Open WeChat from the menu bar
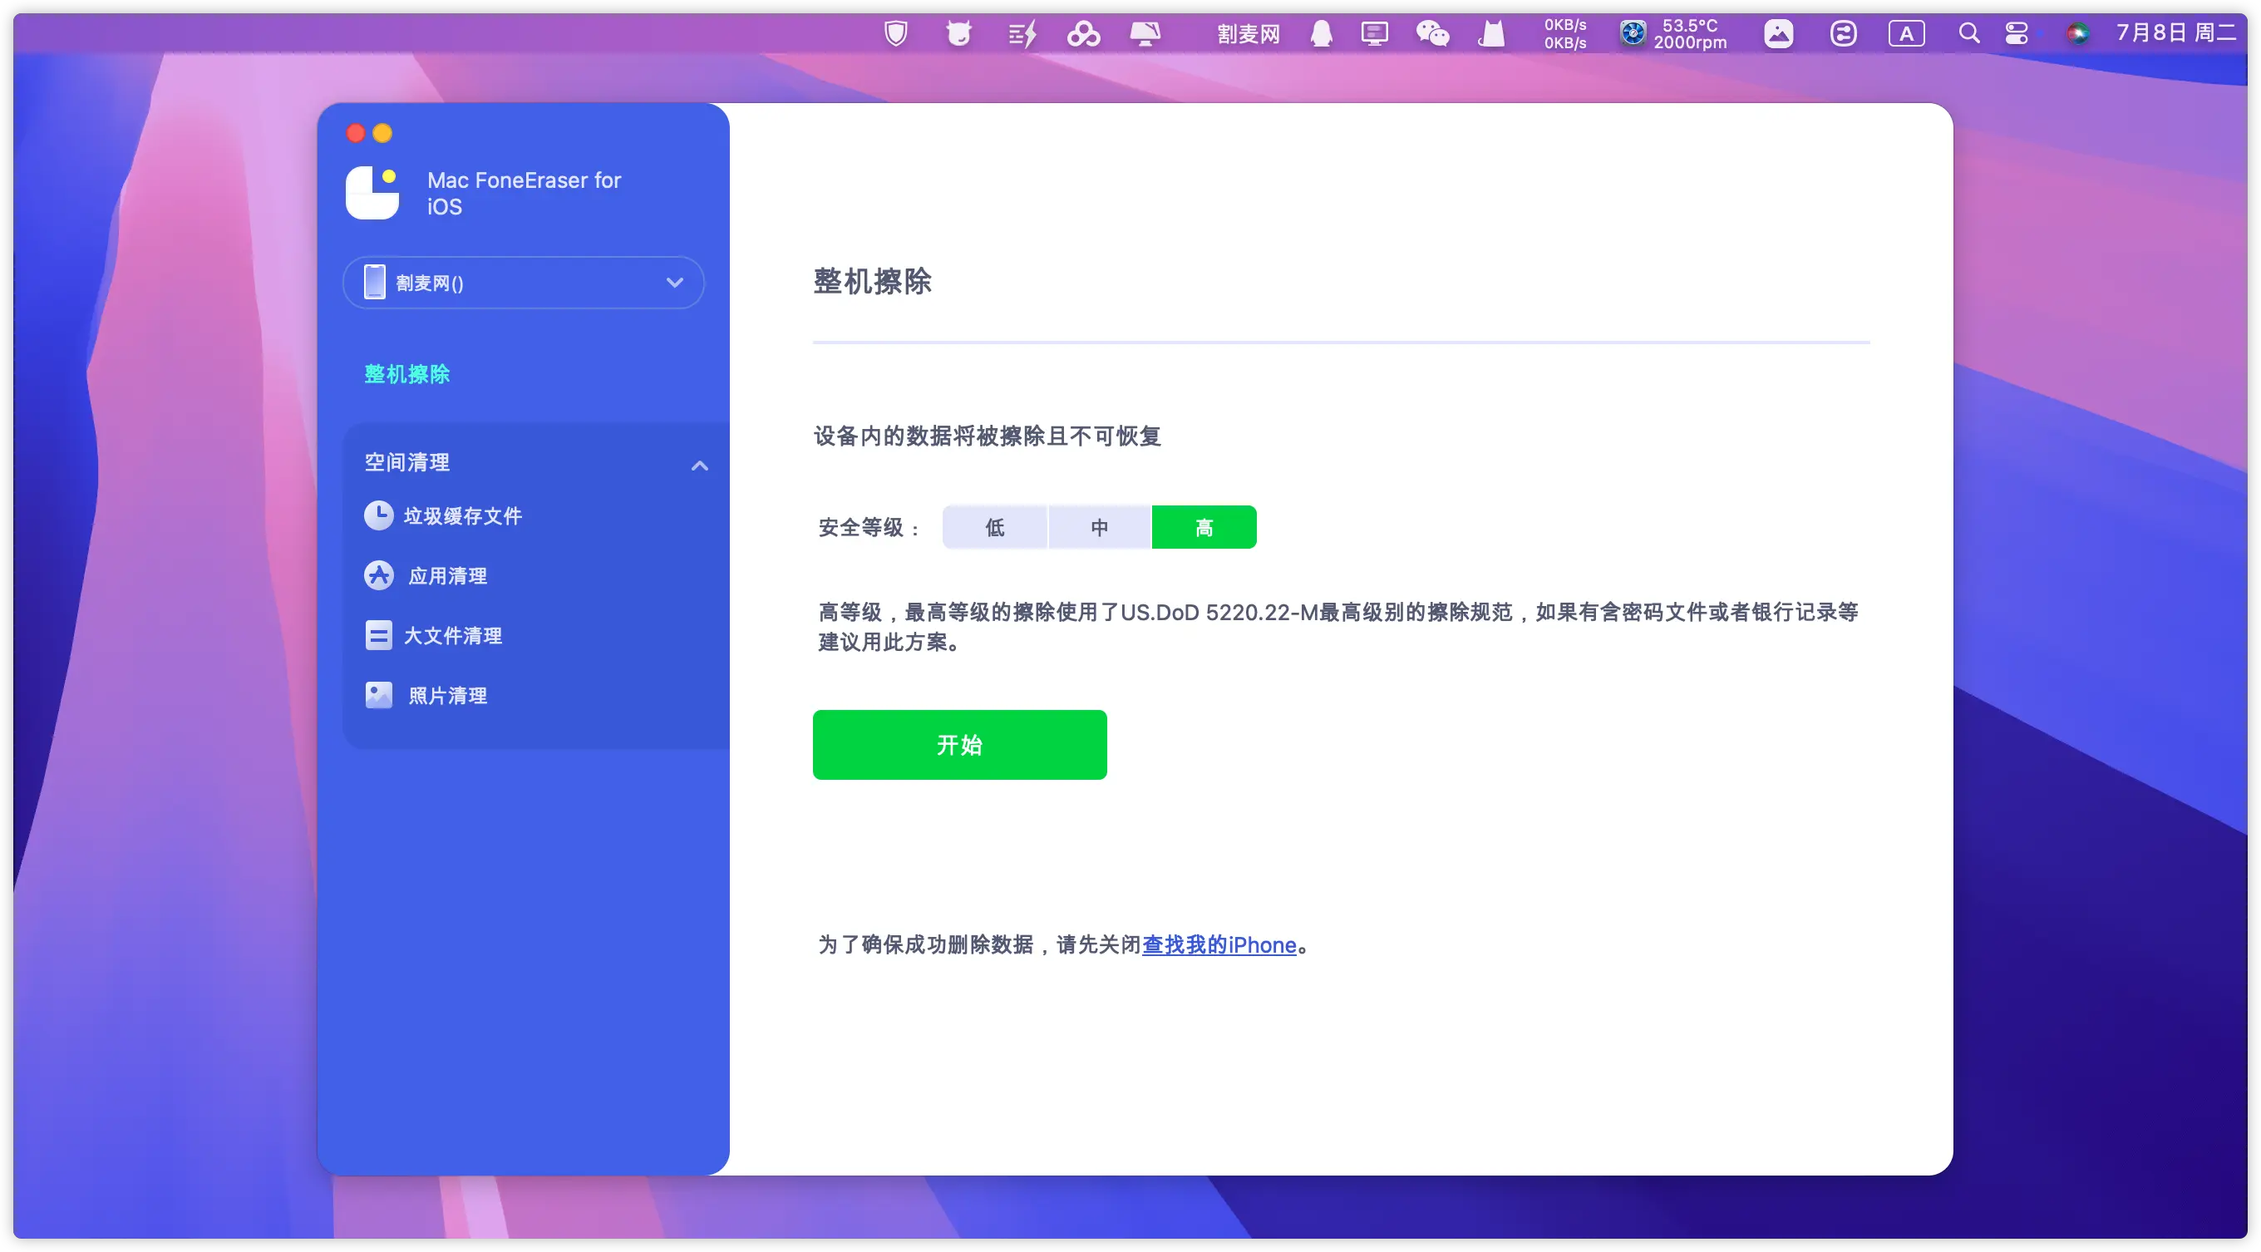The image size is (2261, 1252). (1431, 34)
